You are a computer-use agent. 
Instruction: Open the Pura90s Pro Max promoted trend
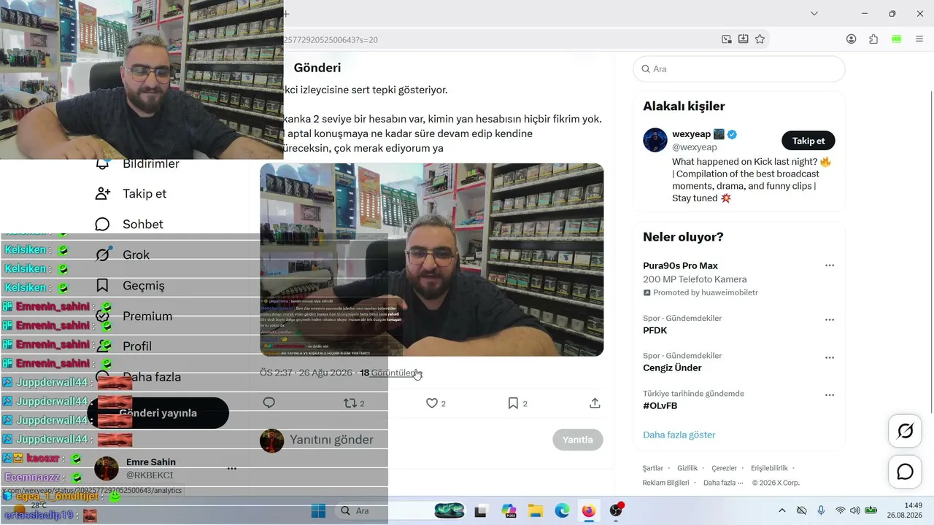tap(681, 266)
